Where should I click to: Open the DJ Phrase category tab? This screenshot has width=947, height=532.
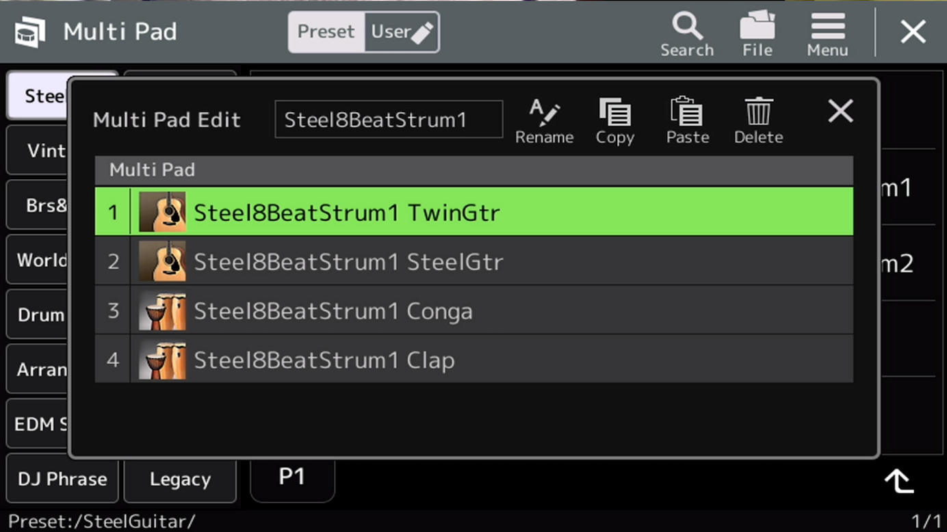point(62,479)
